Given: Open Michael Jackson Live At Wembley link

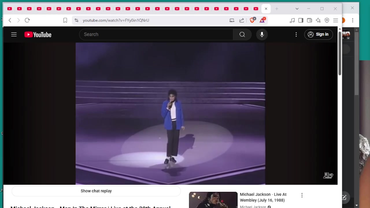Looking at the screenshot, I should tap(263, 197).
